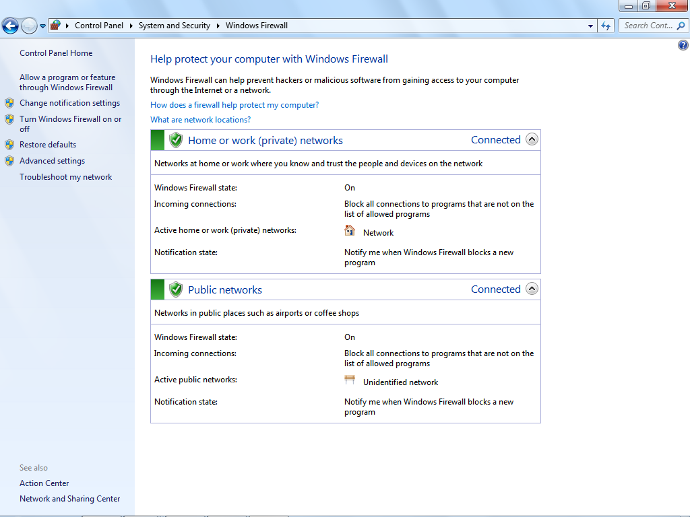Screen dimensions: 690x517
Task: Click the Search Control Panel input field
Action: [648, 26]
